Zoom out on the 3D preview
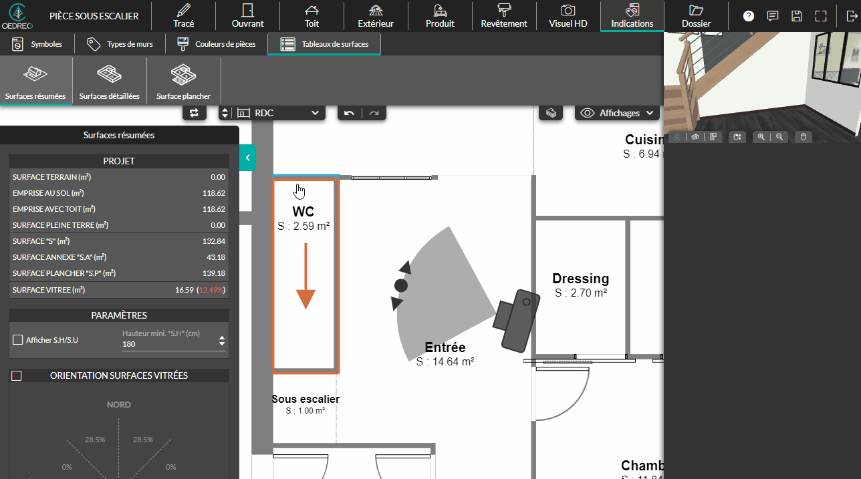 click(x=779, y=137)
